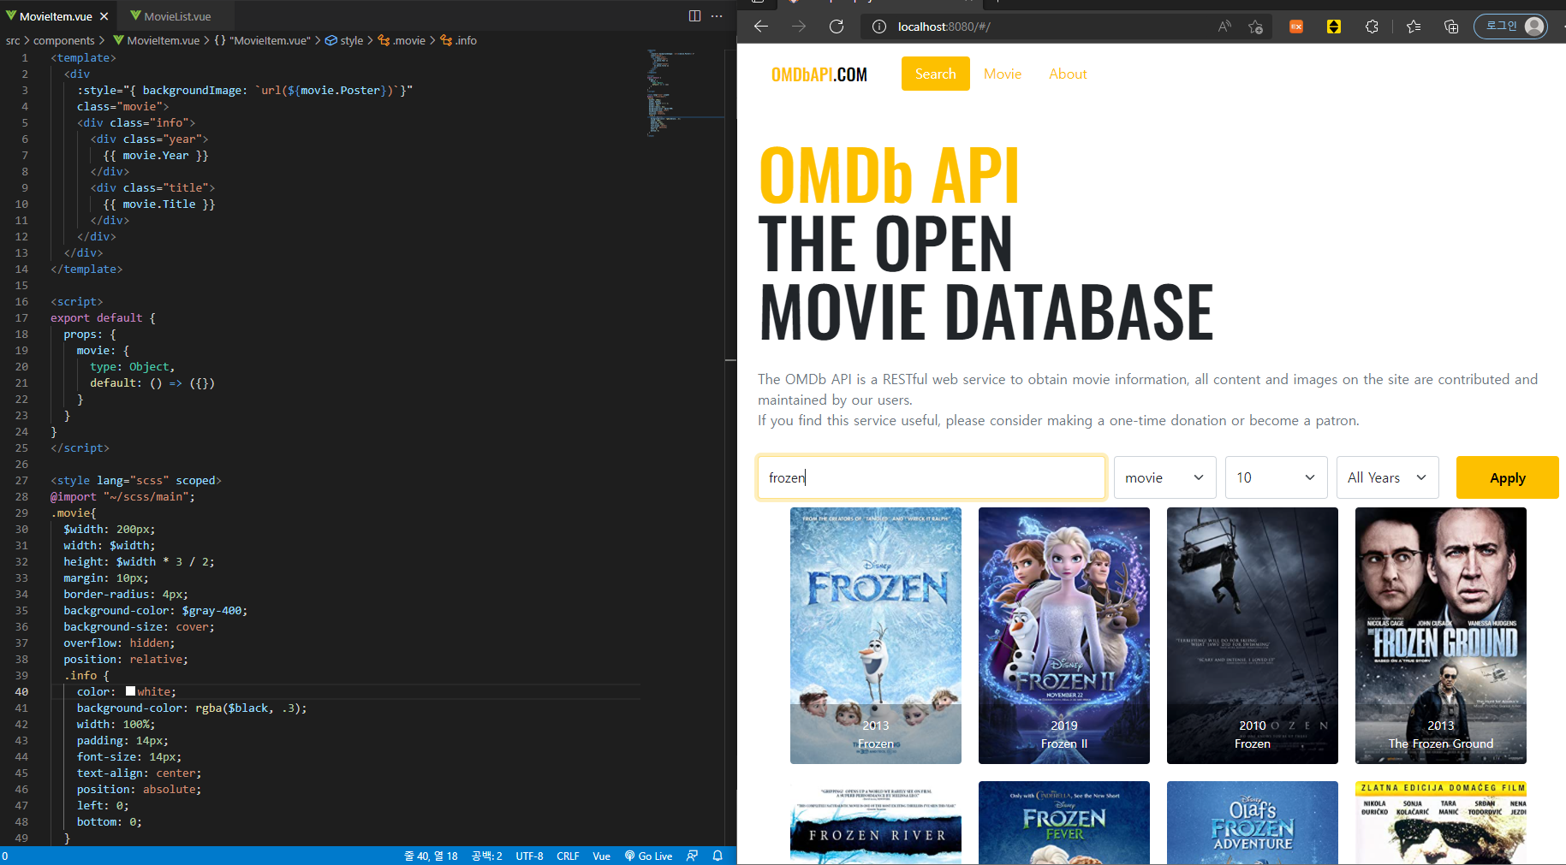
Task: Click 'components' in the breadcrumb
Action: tap(64, 40)
